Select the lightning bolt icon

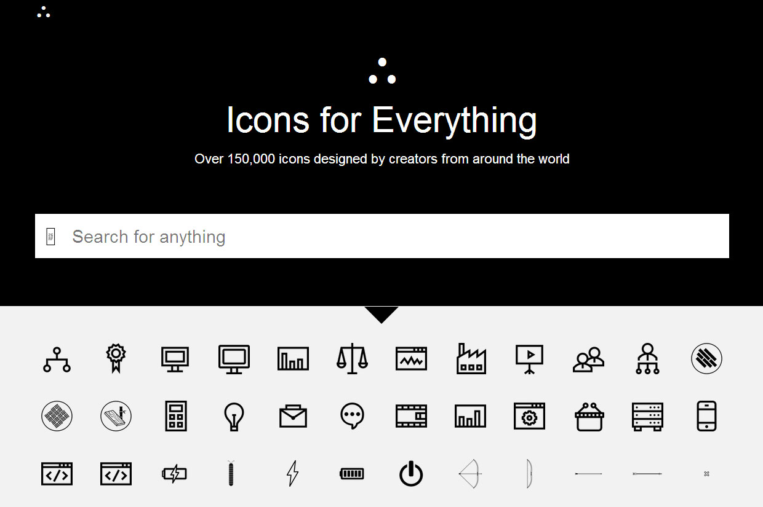tap(293, 474)
